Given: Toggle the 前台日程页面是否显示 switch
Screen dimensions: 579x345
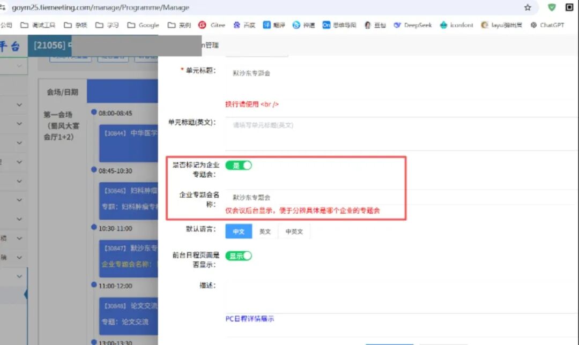Looking at the screenshot, I should point(238,256).
